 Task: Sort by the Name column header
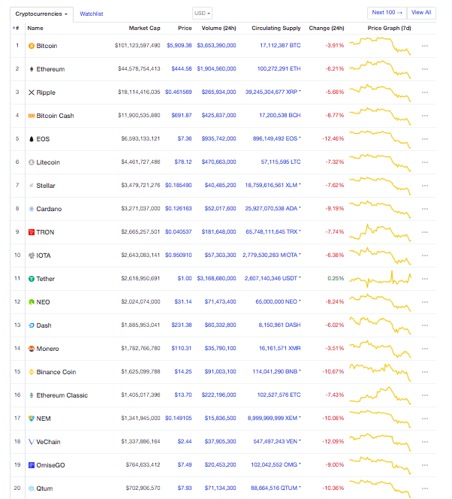tap(35, 28)
